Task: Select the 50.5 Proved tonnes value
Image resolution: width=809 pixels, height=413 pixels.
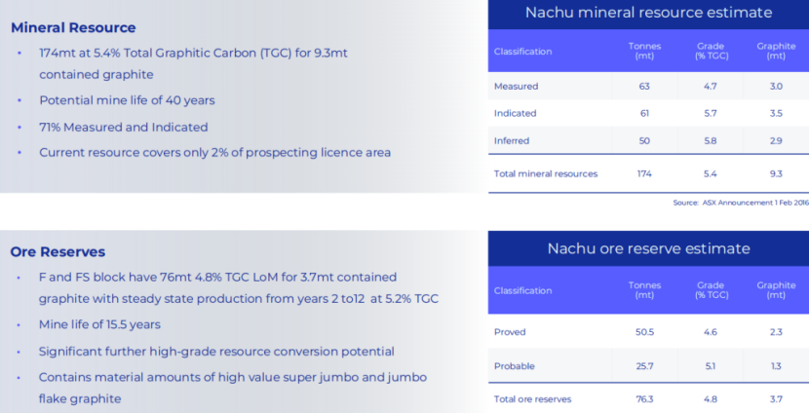Action: 644,332
